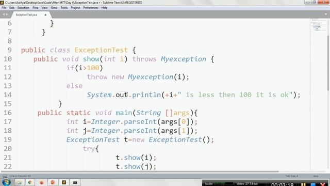This screenshot has height=186, width=330.
Task: Open the tab list dropdown arrow
Action: 325,14
